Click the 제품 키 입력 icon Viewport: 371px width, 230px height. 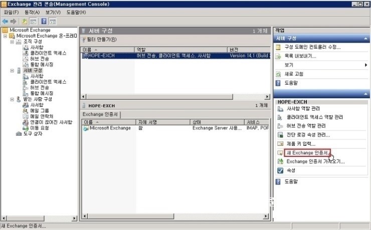[x=280, y=144]
